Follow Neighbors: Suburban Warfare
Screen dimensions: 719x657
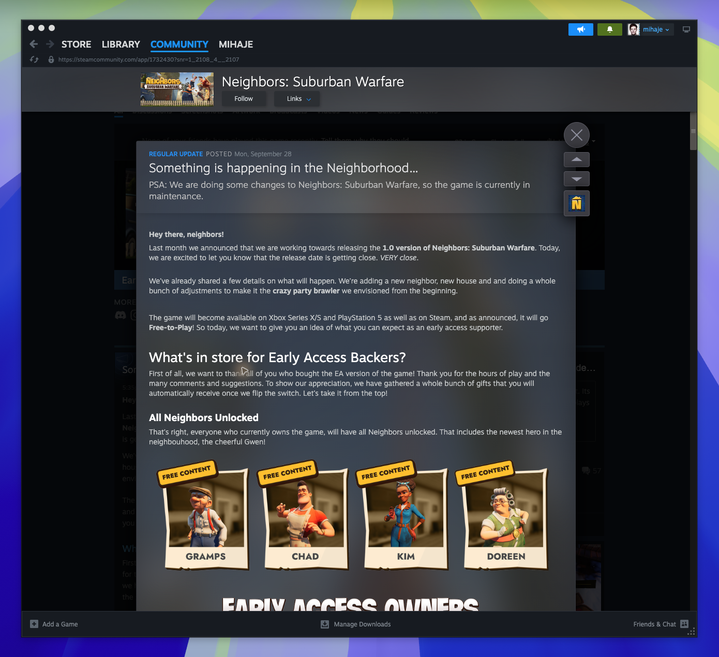pos(244,99)
